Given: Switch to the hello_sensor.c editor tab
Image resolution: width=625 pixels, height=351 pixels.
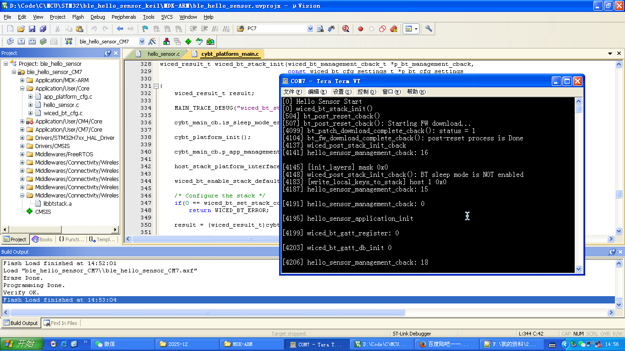Looking at the screenshot, I should click(x=163, y=54).
